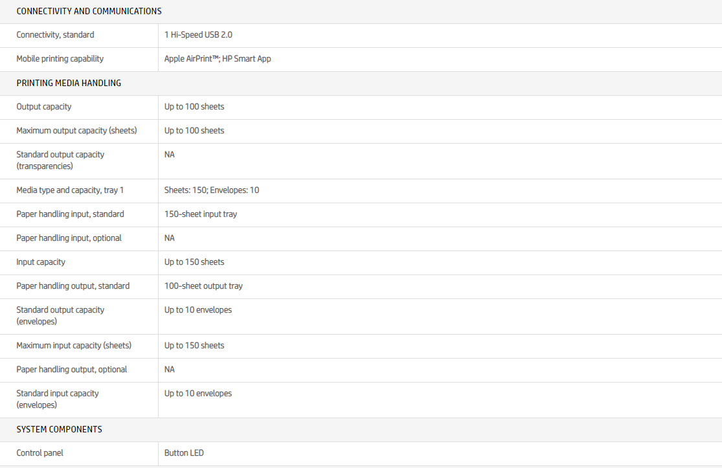Select the "Maximum output capacity (sheets)" label
Image resolution: width=722 pixels, height=468 pixels.
pyautogui.click(x=76, y=131)
